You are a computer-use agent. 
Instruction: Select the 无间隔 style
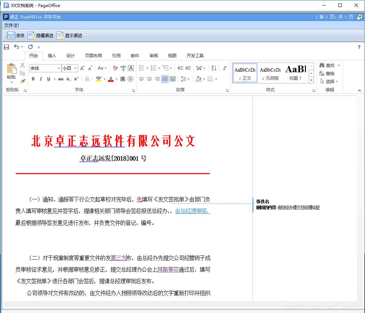[270, 73]
